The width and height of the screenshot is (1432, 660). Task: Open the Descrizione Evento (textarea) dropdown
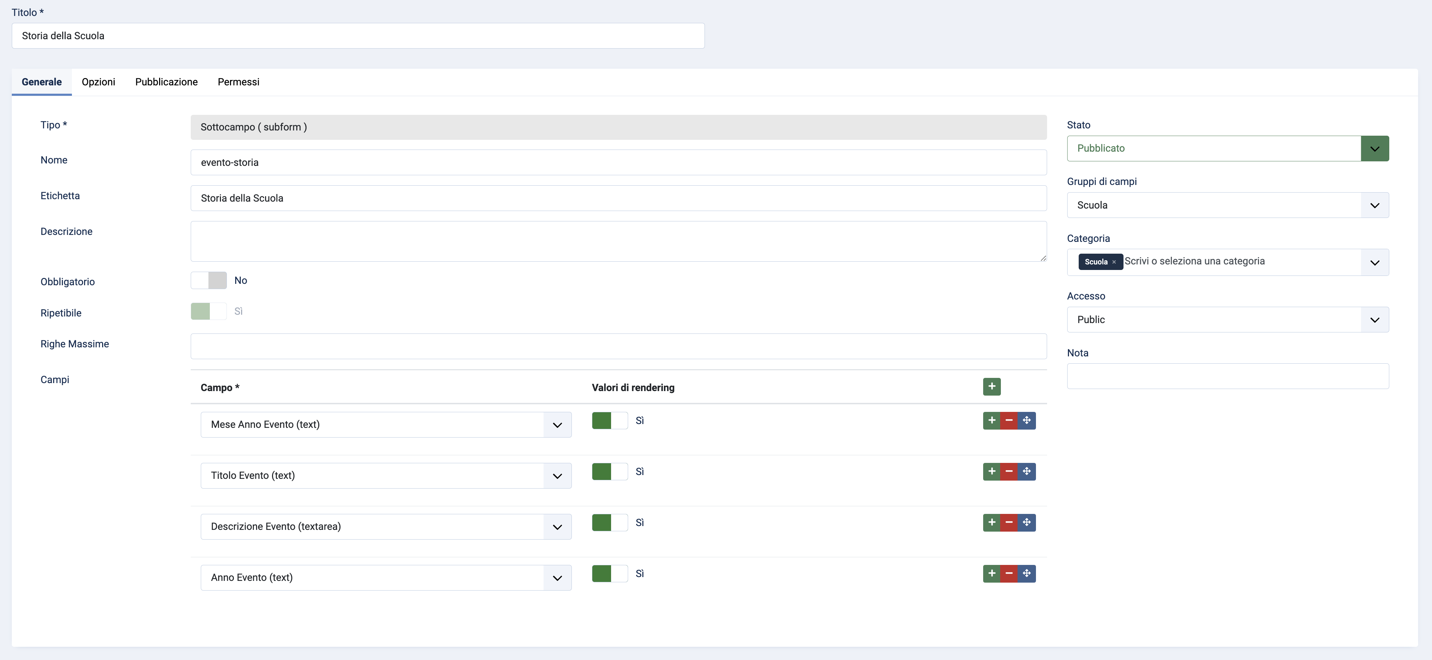[386, 527]
